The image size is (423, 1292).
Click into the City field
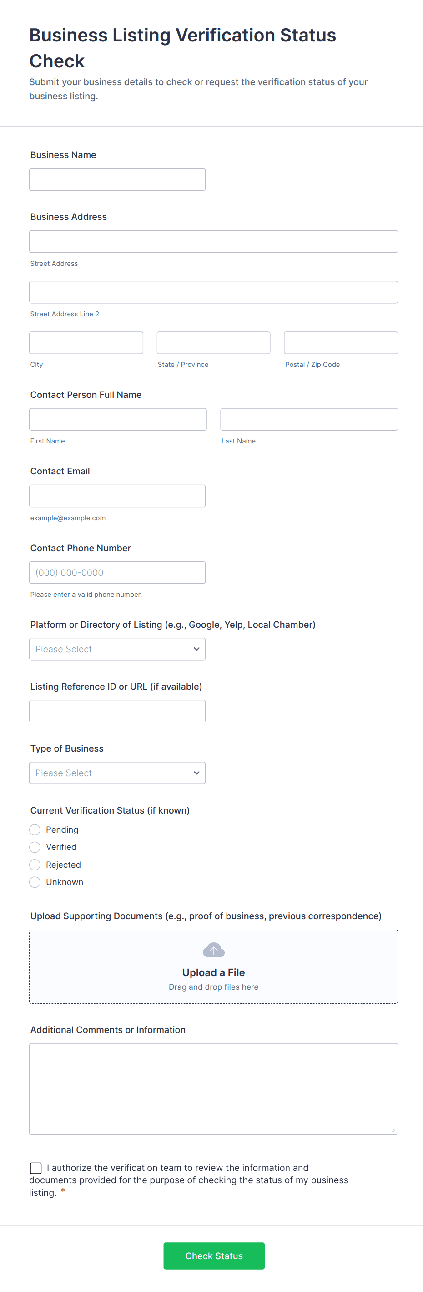coord(86,342)
